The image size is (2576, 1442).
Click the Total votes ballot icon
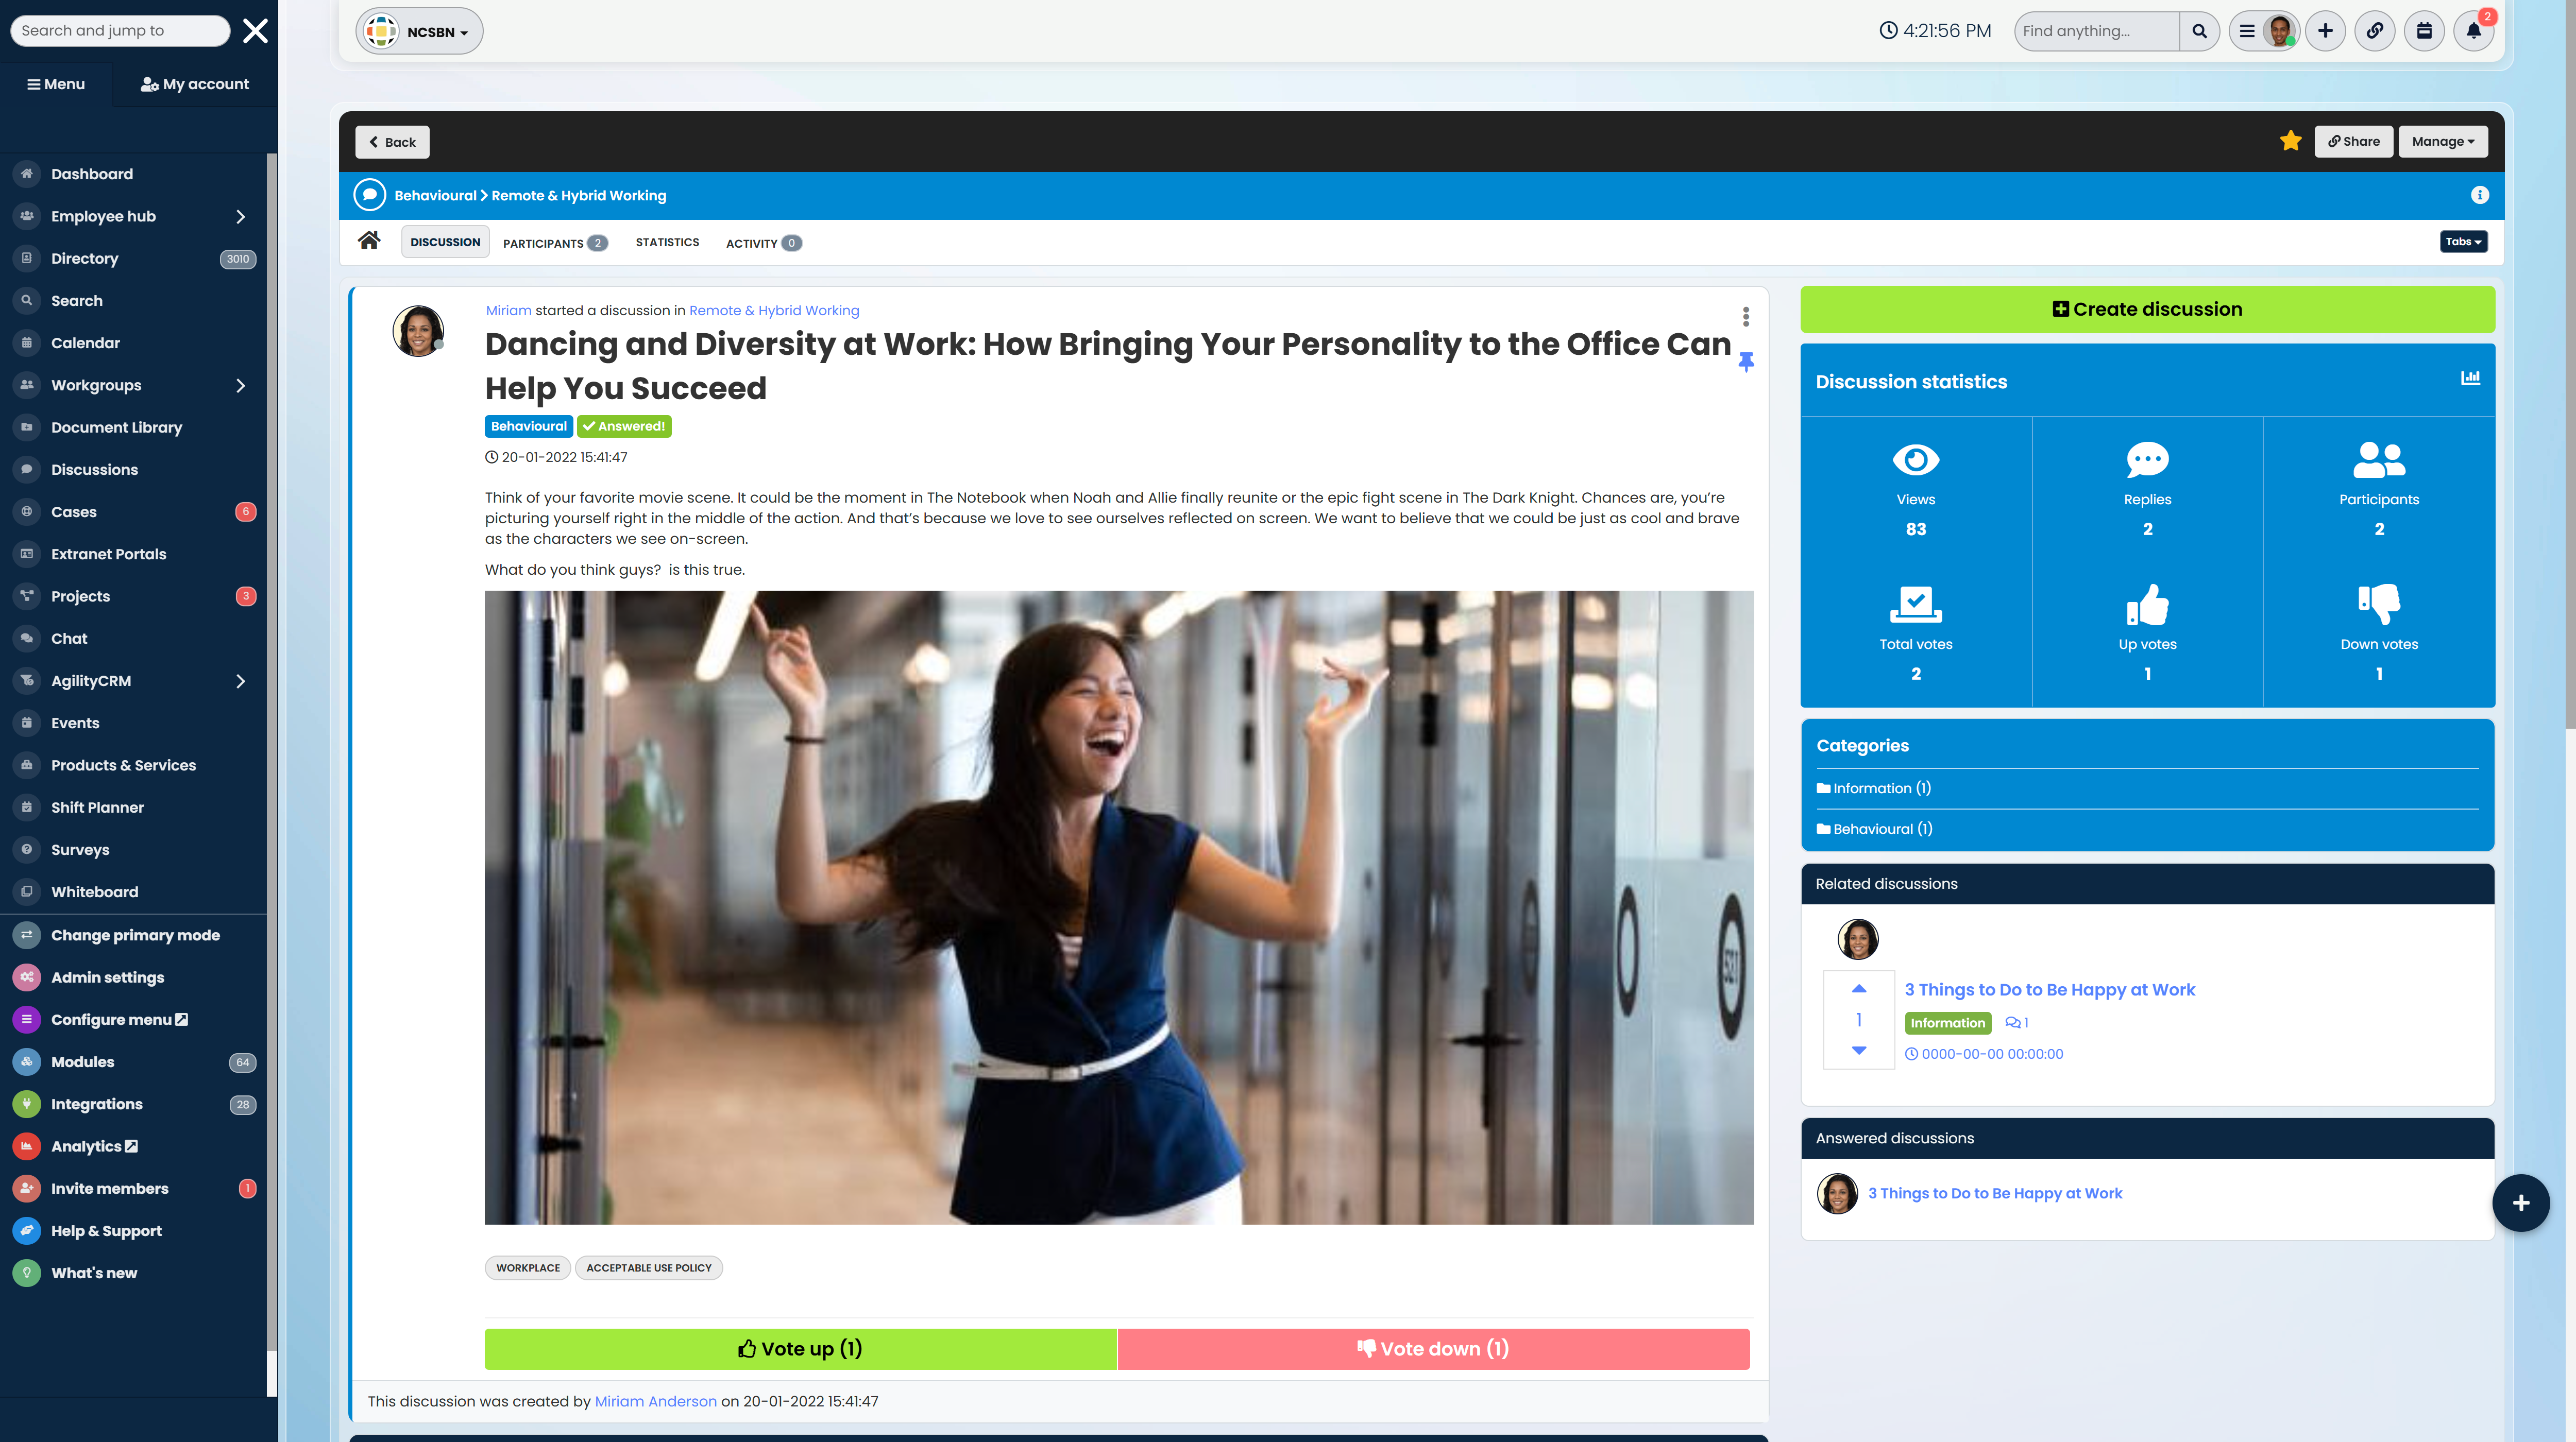1916,604
